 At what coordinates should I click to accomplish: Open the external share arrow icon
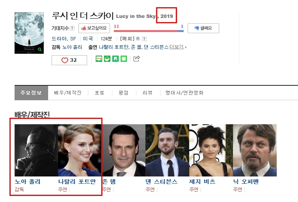click(136, 59)
